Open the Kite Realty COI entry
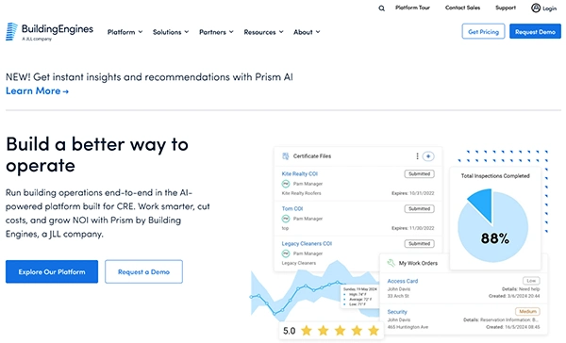This screenshot has height=343, width=566. point(300,173)
